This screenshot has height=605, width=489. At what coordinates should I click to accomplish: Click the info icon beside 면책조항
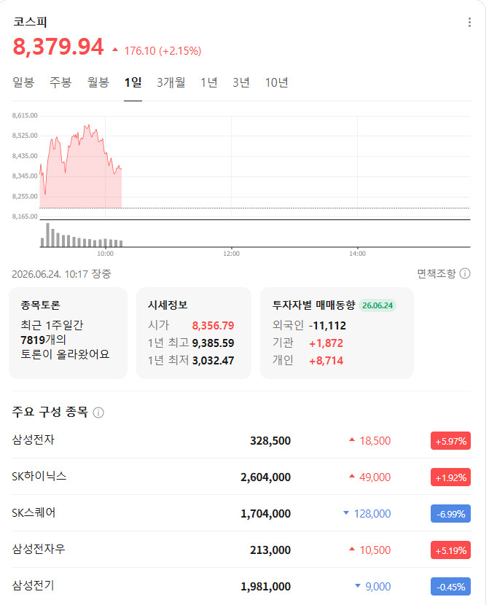pos(465,273)
